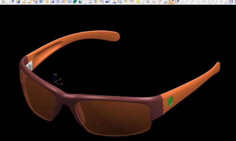Click the green stacked layers icon
Screen dimensions: 236x141
tap(148, 2)
